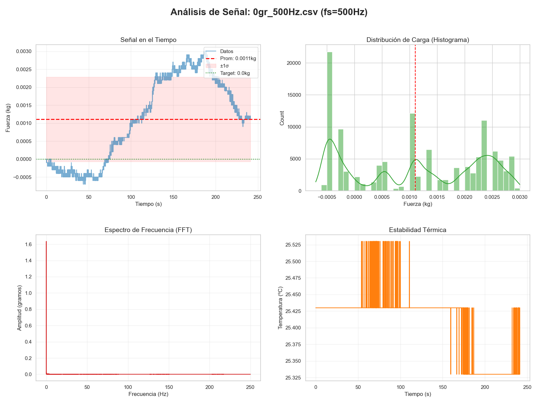The image size is (538, 403).
Task: Click the 'Tiempo (s)' label under the thermal plot
Action: point(418,394)
